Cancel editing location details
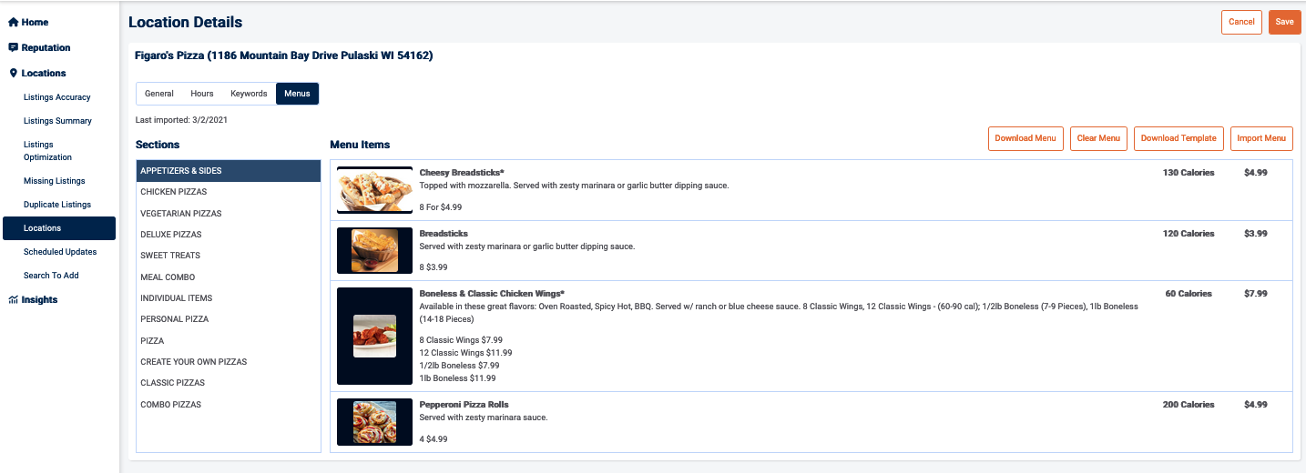 [x=1241, y=22]
